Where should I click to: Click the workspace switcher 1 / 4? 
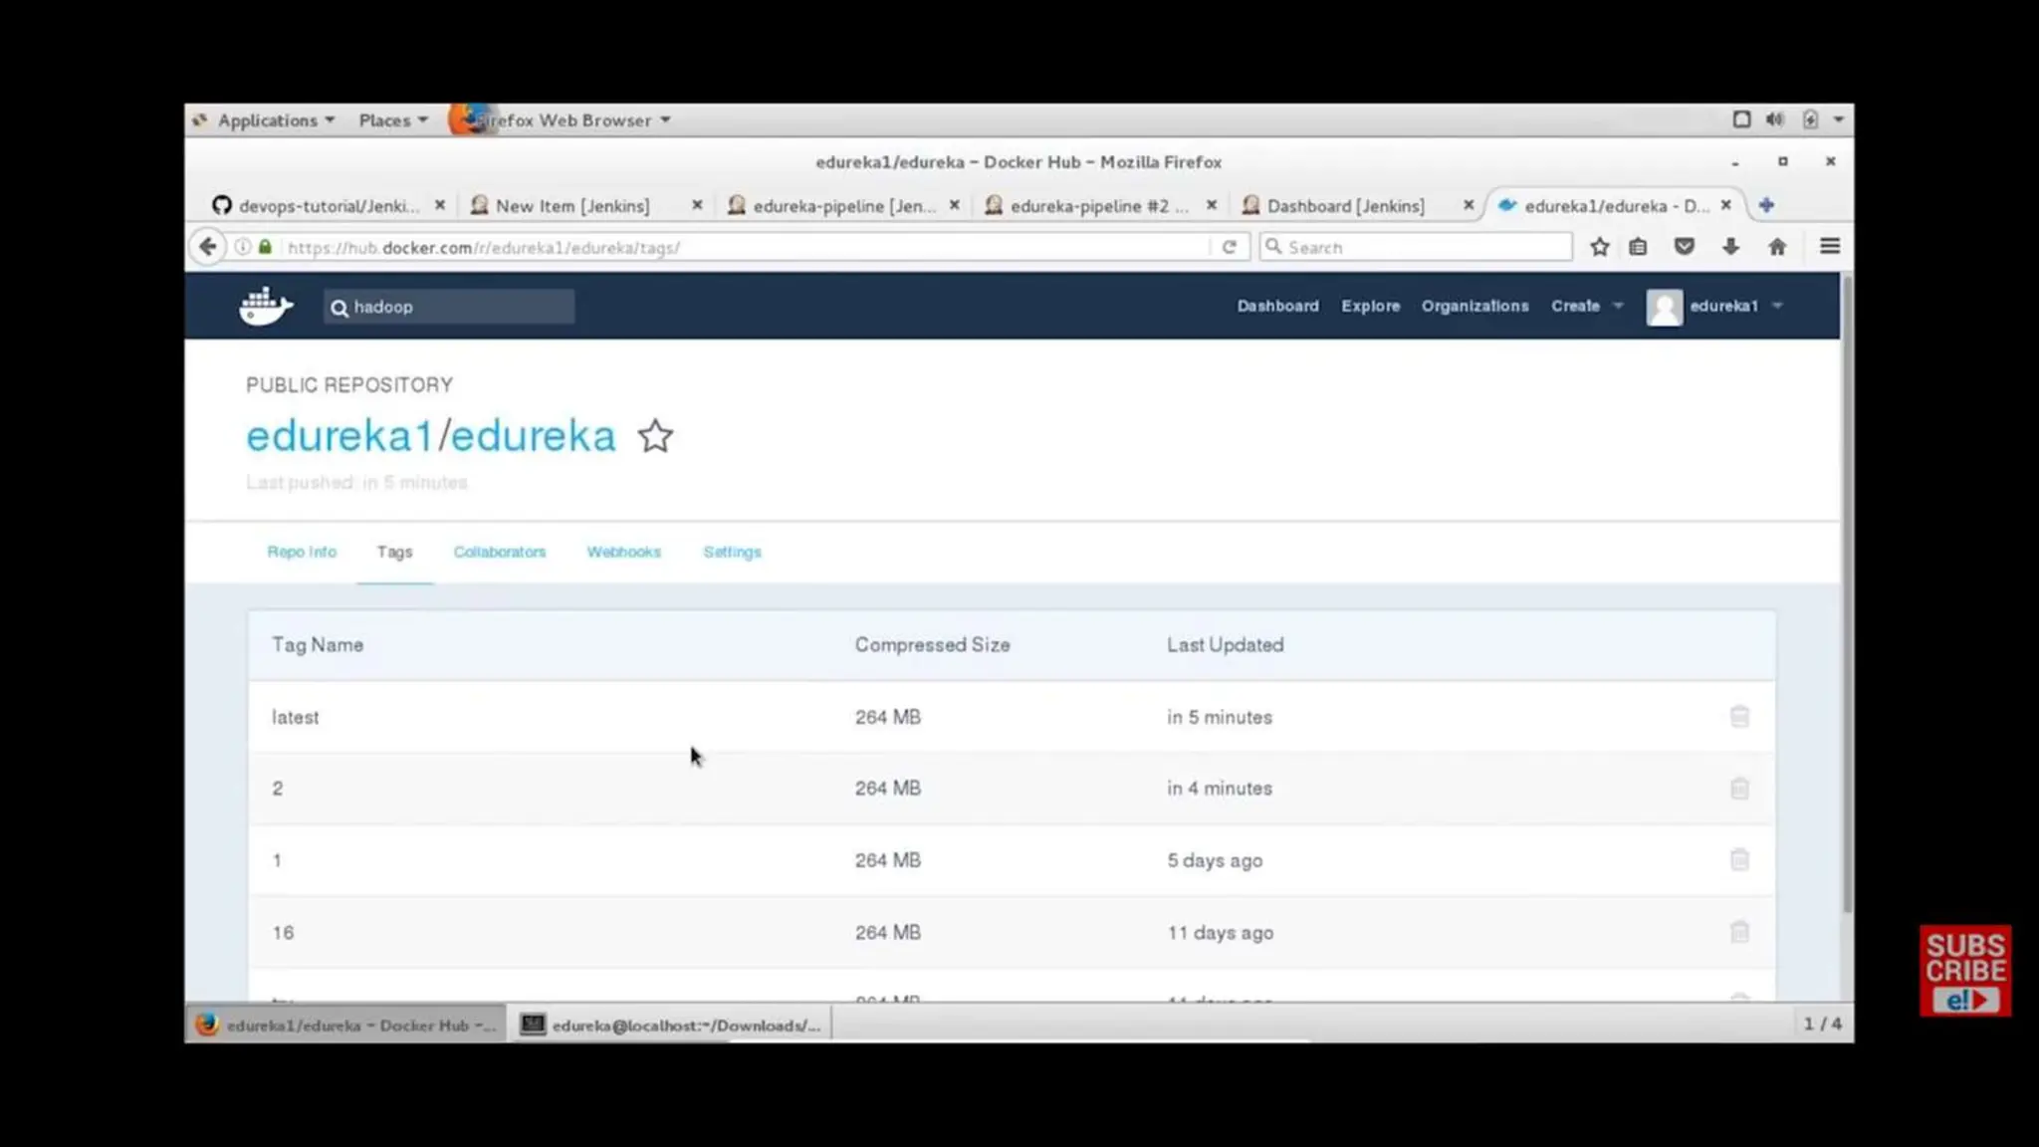1822,1024
